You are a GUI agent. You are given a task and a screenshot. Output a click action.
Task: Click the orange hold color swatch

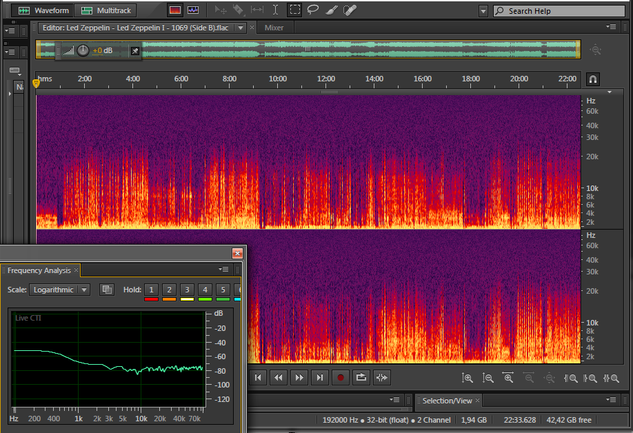169,299
